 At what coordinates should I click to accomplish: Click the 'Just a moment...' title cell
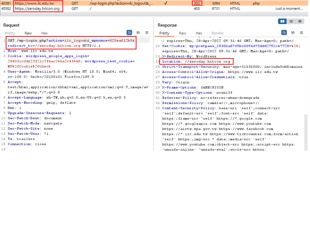pyautogui.click(x=289, y=9)
